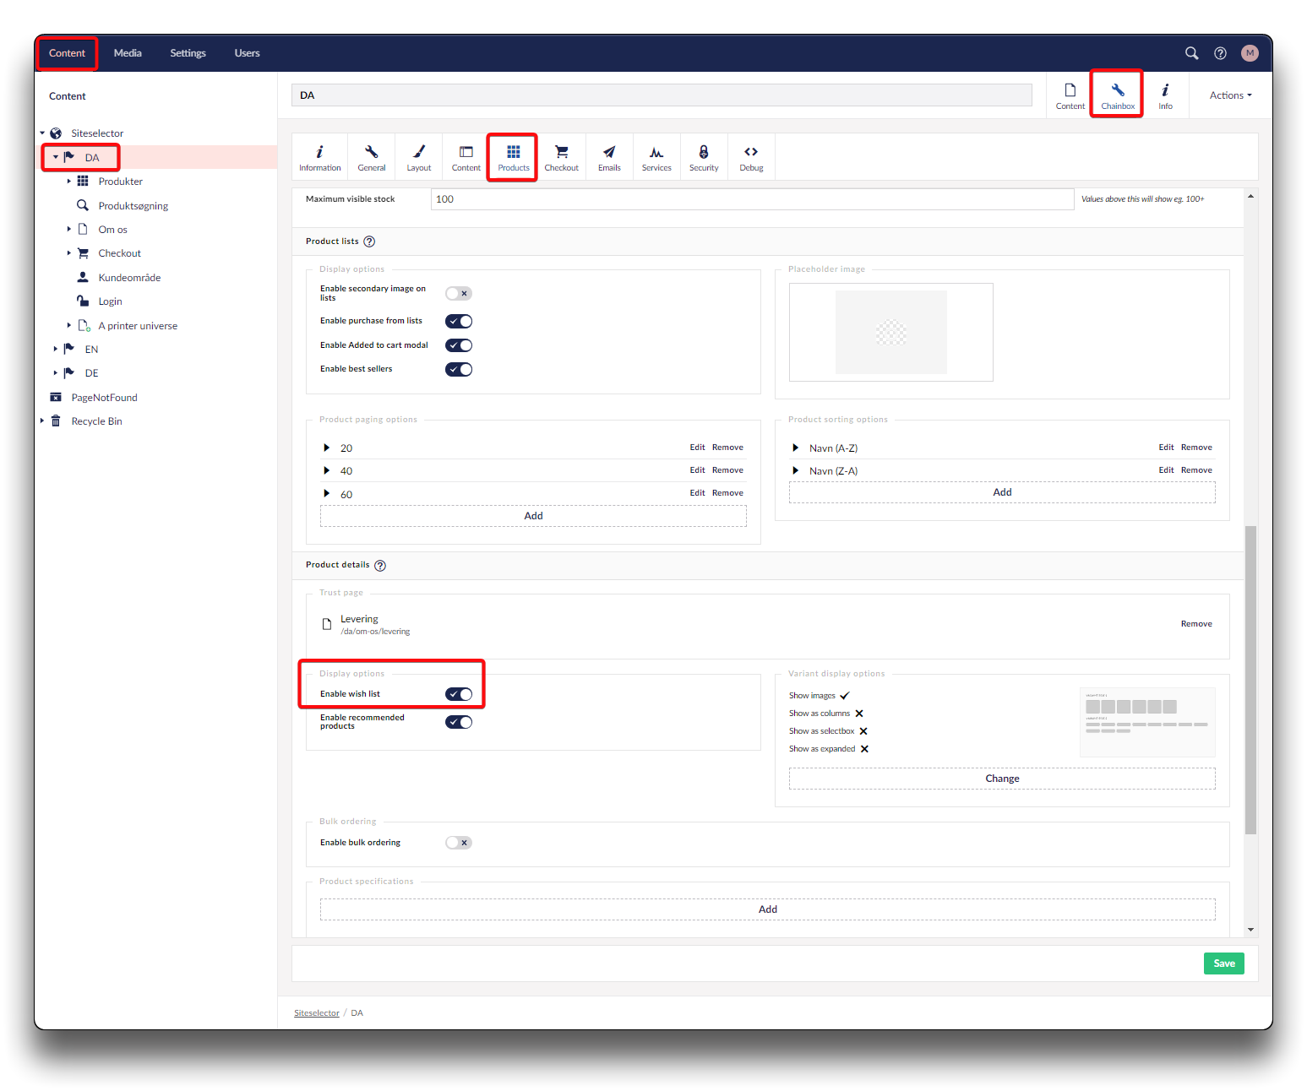Open the Layout brush tab

[418, 157]
